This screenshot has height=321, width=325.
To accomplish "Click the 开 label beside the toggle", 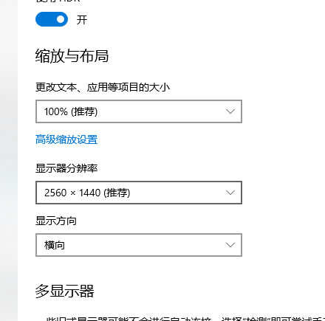I will (x=82, y=20).
